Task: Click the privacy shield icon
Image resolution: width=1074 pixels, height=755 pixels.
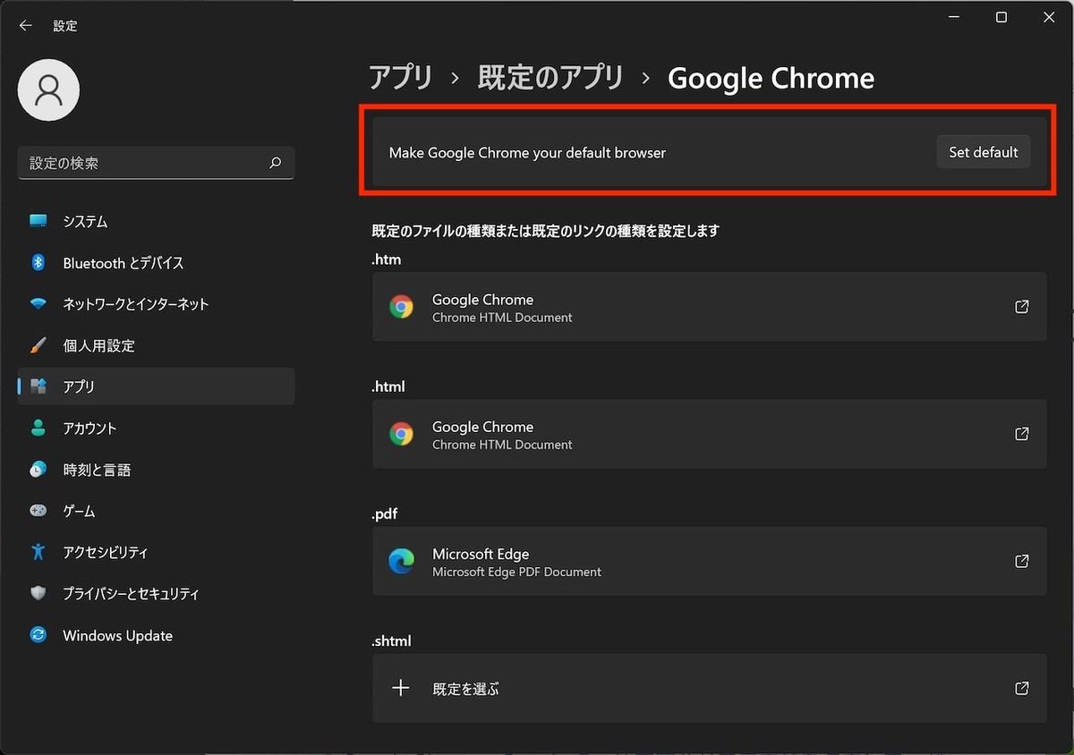Action: (38, 594)
